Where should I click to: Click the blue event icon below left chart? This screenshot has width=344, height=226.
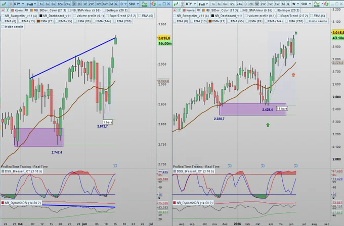point(115,166)
